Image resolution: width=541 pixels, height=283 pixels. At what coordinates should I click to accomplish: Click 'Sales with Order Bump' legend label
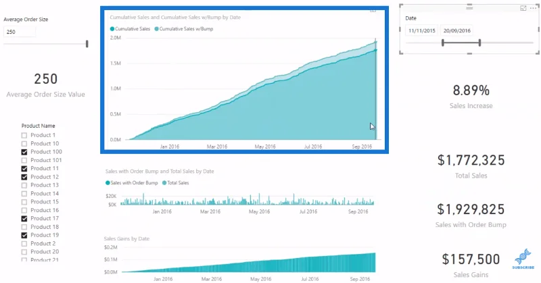pyautogui.click(x=134, y=183)
